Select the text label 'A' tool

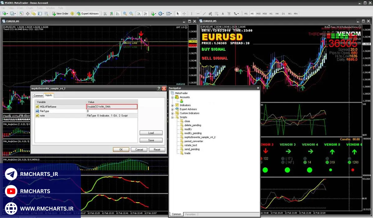(x=223, y=14)
